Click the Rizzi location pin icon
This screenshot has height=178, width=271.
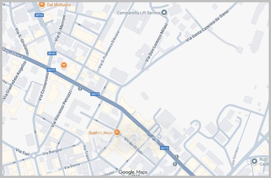click(254, 161)
